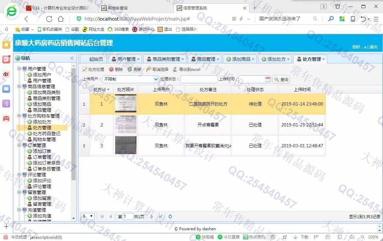The image size is (383, 241).
Task: Click the 处方处理 edit icon in toolbar
Action: point(85,69)
